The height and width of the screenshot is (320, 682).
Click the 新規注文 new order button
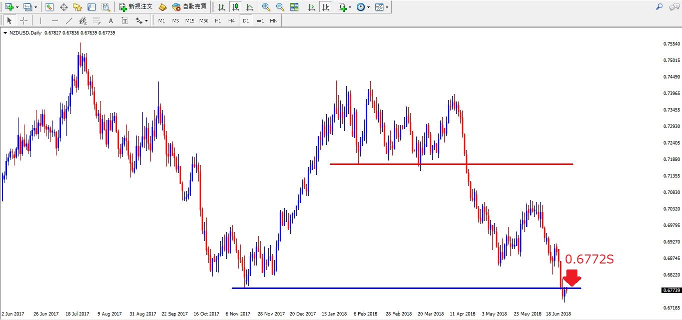tap(136, 7)
